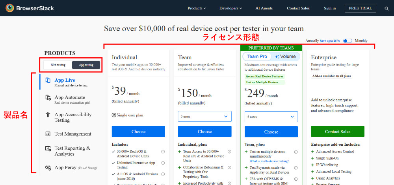The width and height of the screenshot is (394, 185).
Task: Select the Test Management icon
Action: click(48, 134)
